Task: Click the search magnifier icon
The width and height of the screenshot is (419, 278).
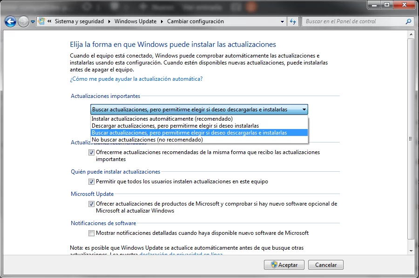Action: [x=408, y=21]
